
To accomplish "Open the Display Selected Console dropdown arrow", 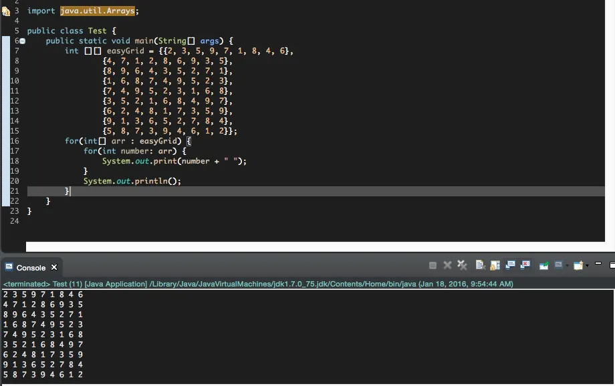I will 567,266.
